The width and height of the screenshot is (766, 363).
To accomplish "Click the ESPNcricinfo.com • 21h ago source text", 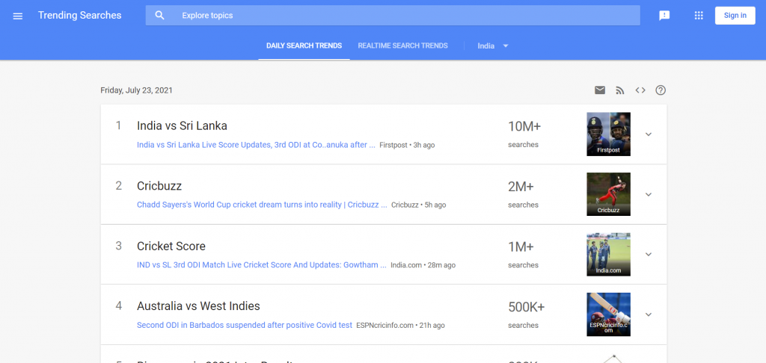I will pos(400,325).
